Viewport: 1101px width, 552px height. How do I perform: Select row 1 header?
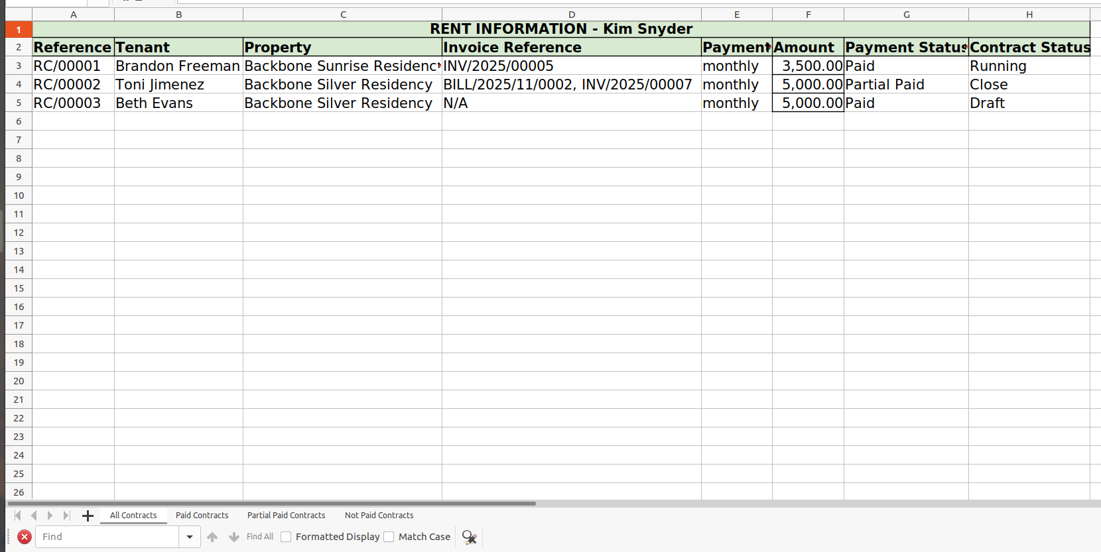pyautogui.click(x=19, y=29)
